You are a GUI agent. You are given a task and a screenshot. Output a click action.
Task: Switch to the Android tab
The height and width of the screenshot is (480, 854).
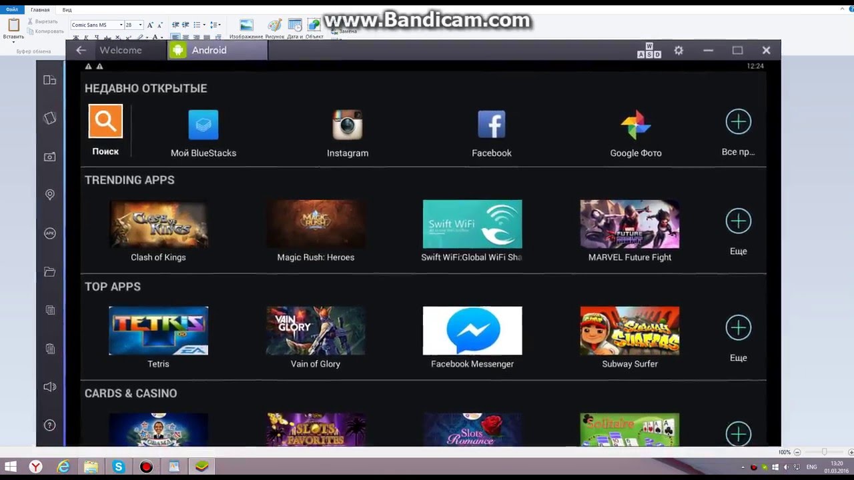click(218, 50)
